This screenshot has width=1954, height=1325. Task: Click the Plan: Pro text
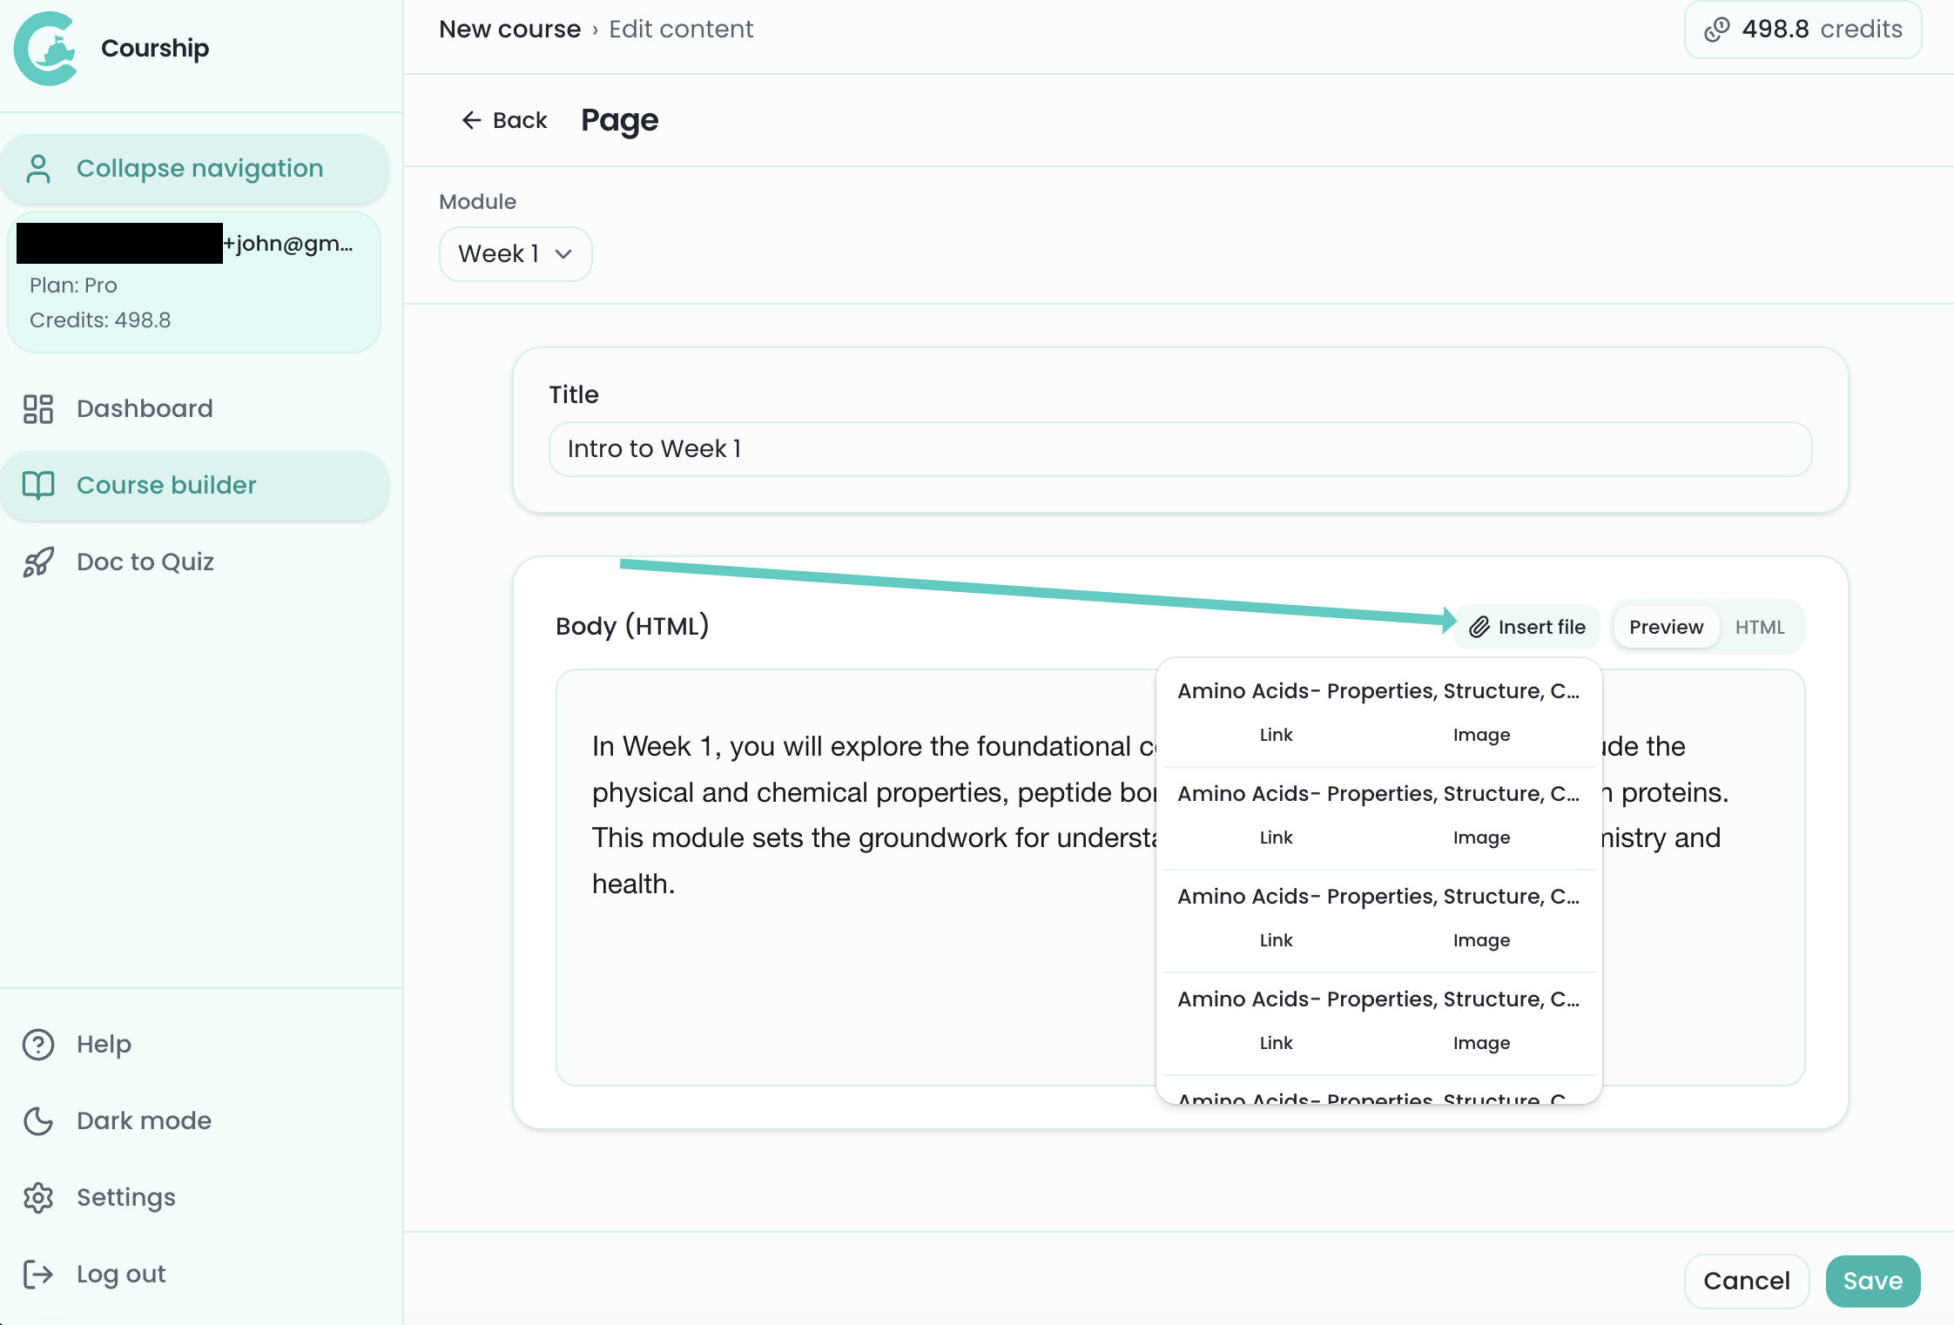(x=73, y=286)
